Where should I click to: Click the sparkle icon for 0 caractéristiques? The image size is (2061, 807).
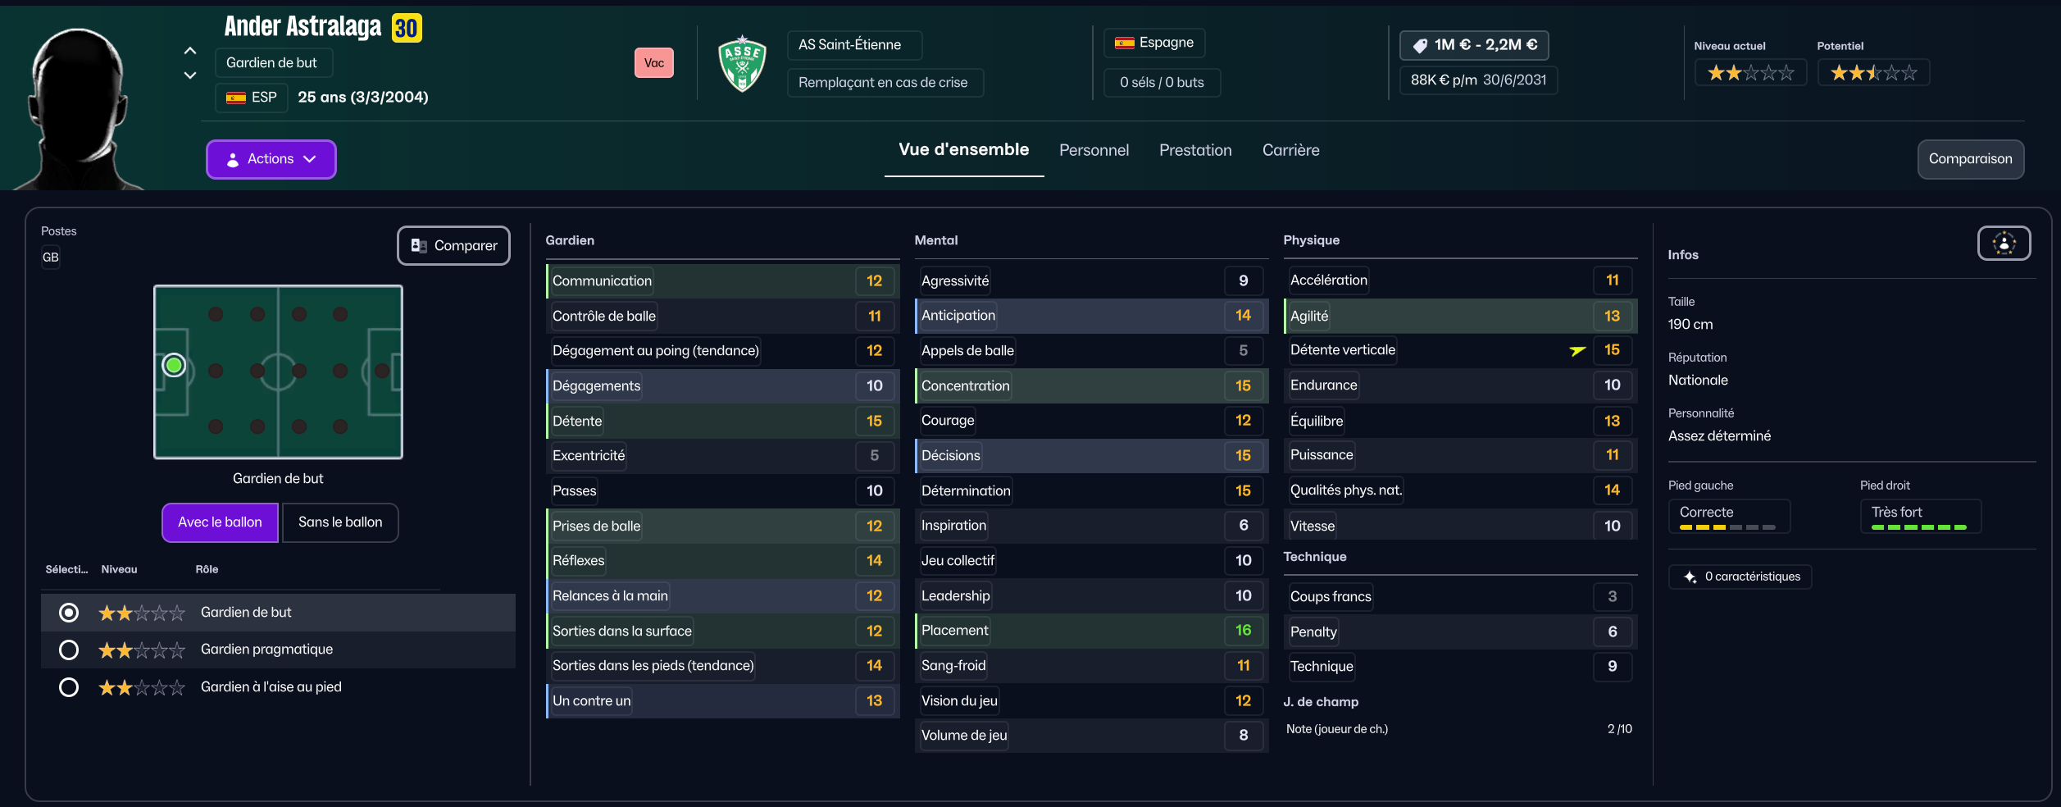1690,577
